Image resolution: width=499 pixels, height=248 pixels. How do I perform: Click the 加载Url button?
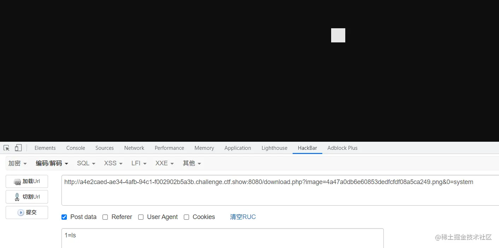(x=27, y=181)
